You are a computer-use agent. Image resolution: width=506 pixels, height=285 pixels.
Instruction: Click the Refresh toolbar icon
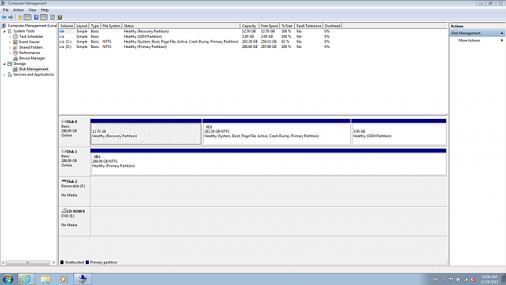[53, 18]
